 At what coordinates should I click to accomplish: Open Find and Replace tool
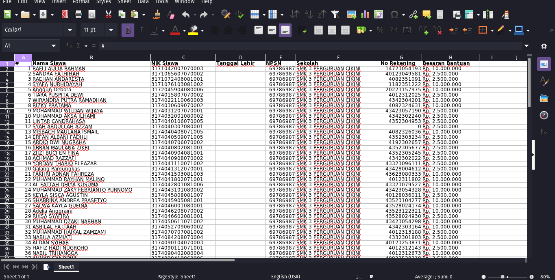[x=225, y=15]
